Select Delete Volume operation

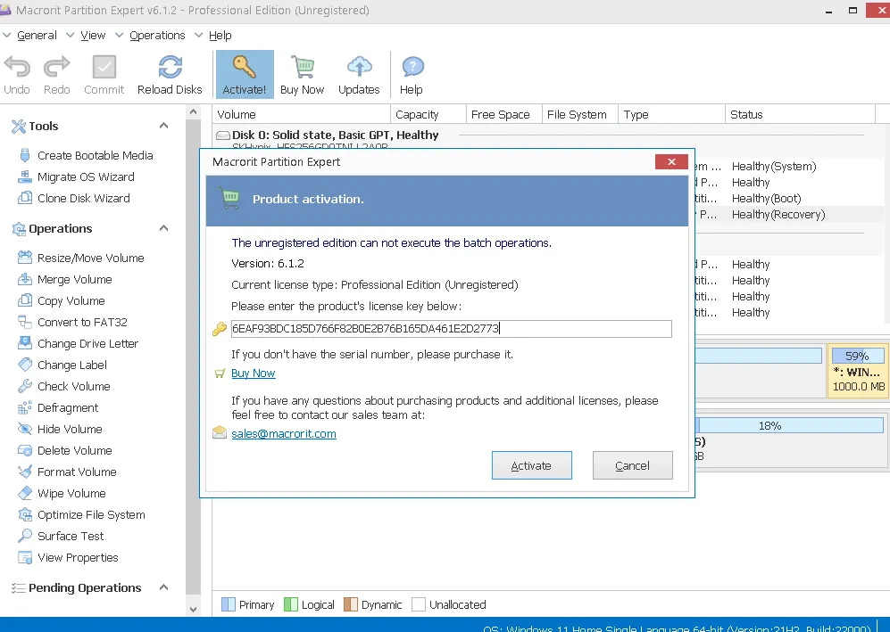click(65, 451)
